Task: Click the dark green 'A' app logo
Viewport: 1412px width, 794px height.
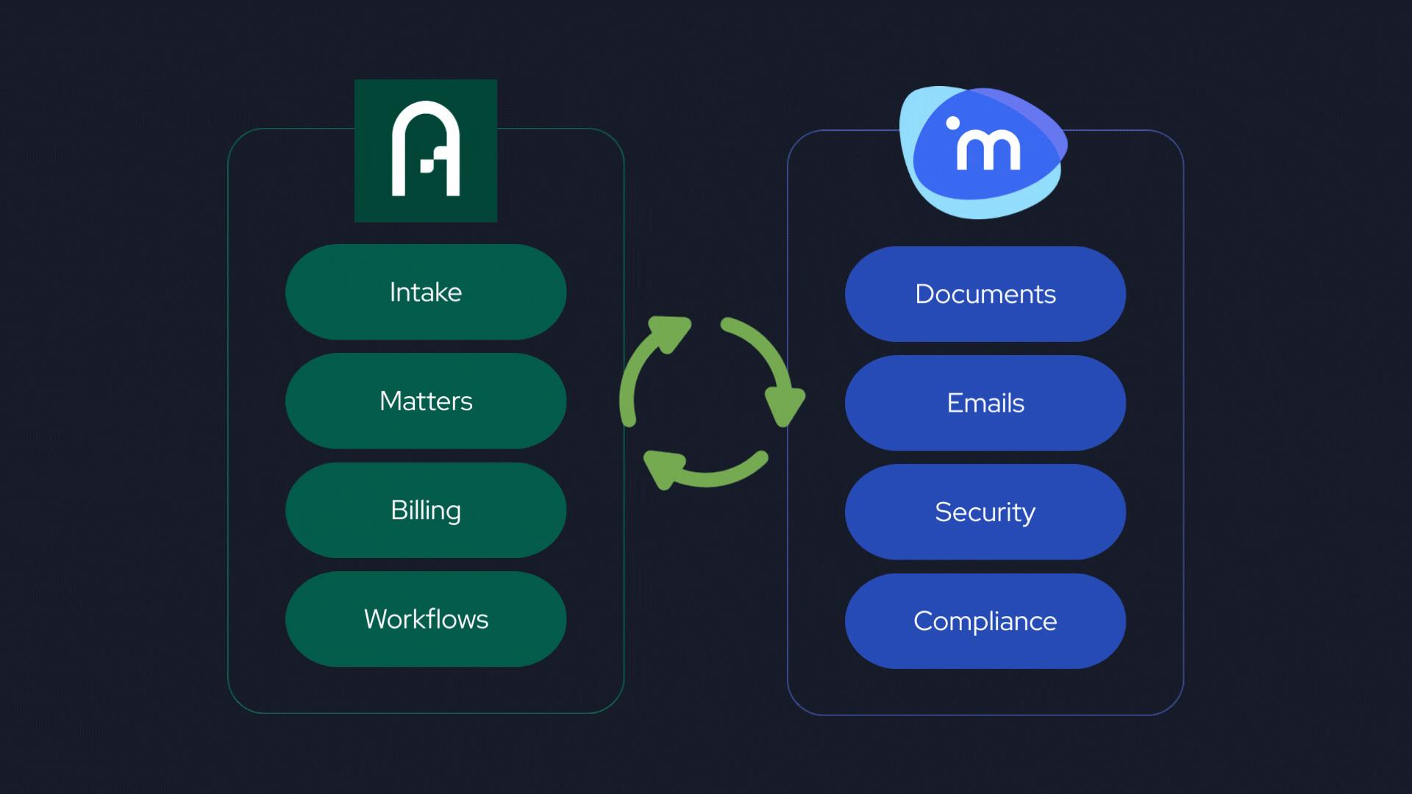Action: [x=425, y=151]
